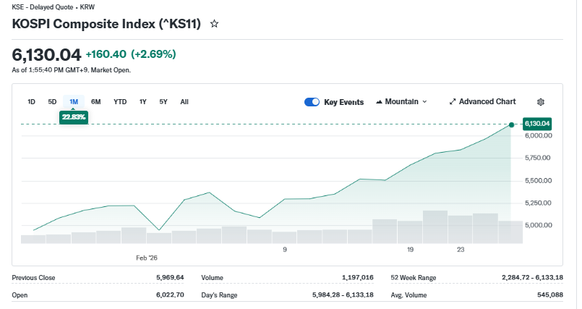Click the Open value 6,022.70
Screen dimensions: 582x309
(x=170, y=295)
